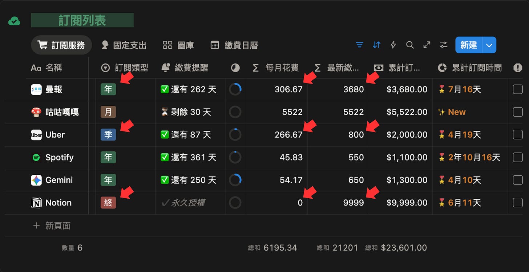Open the 終 type tag in Notion row
Image resolution: width=529 pixels, height=272 pixels.
[108, 203]
